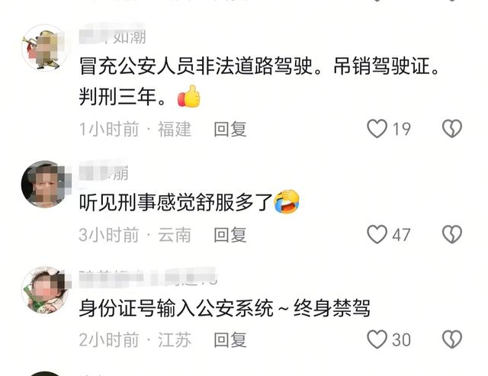The image size is (488, 376).
Task: Open the third commenter's baby avatar
Action: 44,290
